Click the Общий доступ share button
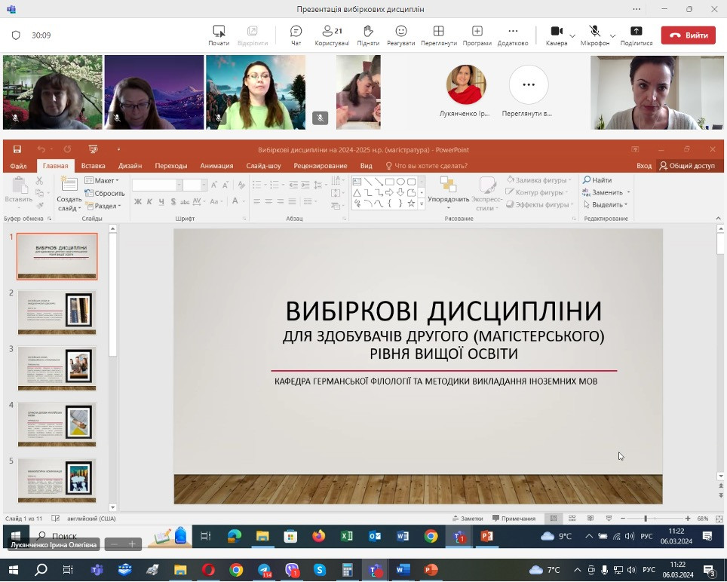Viewport: 727px width, 582px height. pos(687,166)
